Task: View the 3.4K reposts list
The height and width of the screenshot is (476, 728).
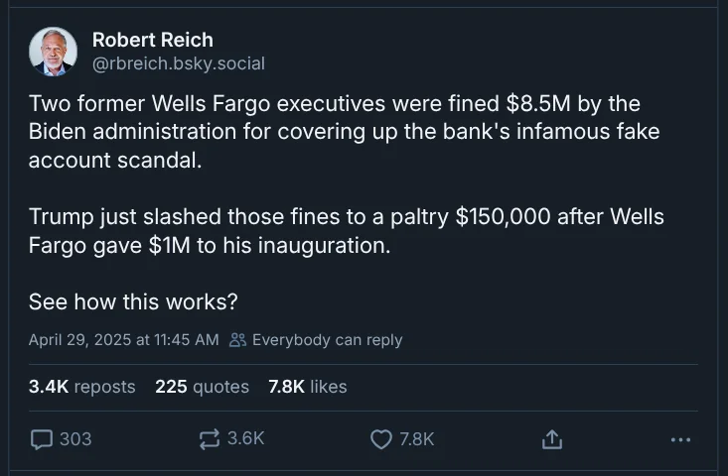Action: [x=81, y=387]
